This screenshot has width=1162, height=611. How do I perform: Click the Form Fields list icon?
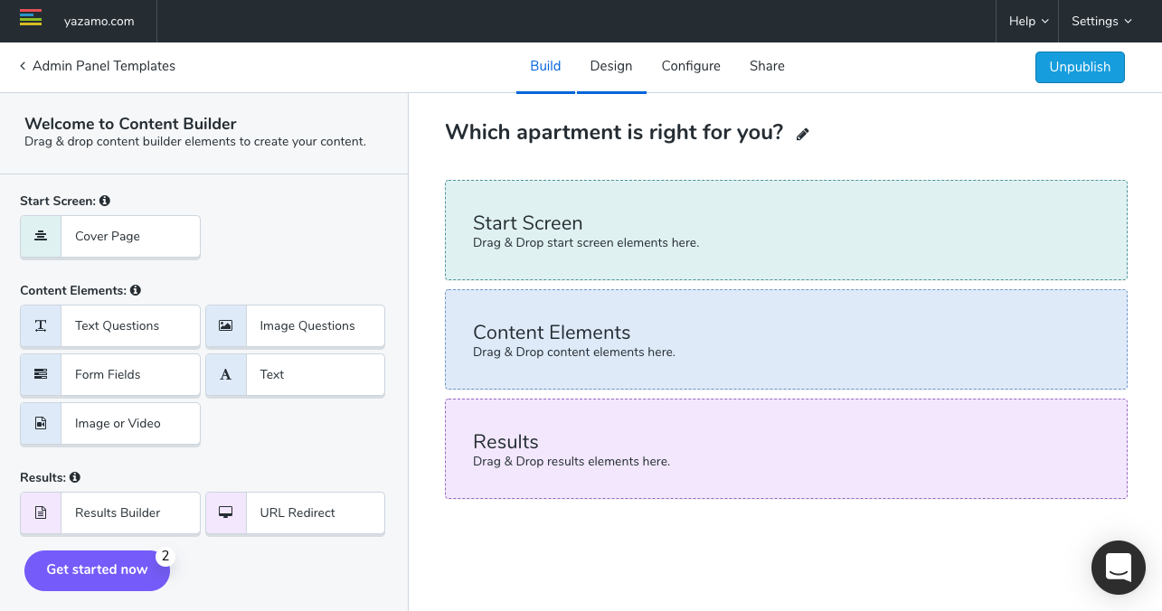[41, 374]
